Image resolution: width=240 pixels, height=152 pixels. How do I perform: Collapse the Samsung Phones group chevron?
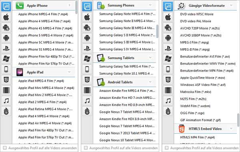[150, 5]
